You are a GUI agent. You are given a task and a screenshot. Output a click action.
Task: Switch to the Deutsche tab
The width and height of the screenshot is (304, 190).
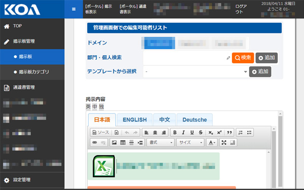195,120
